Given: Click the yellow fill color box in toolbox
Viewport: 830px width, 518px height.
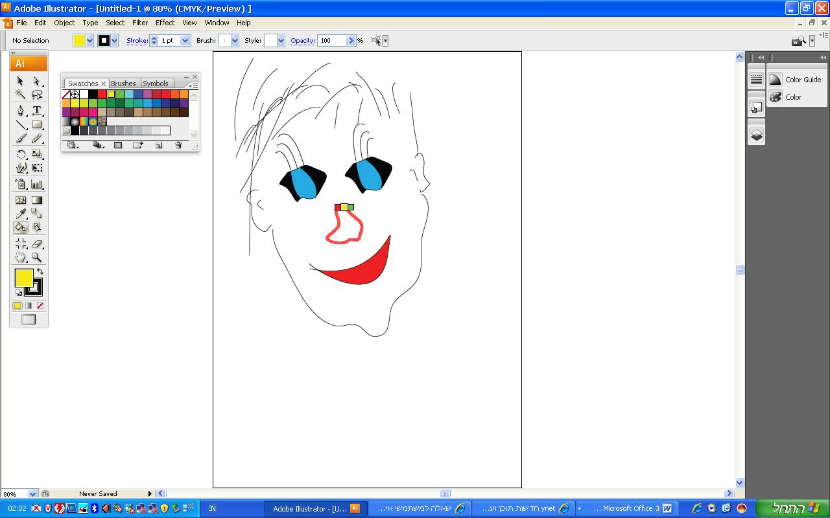Looking at the screenshot, I should (x=24, y=278).
